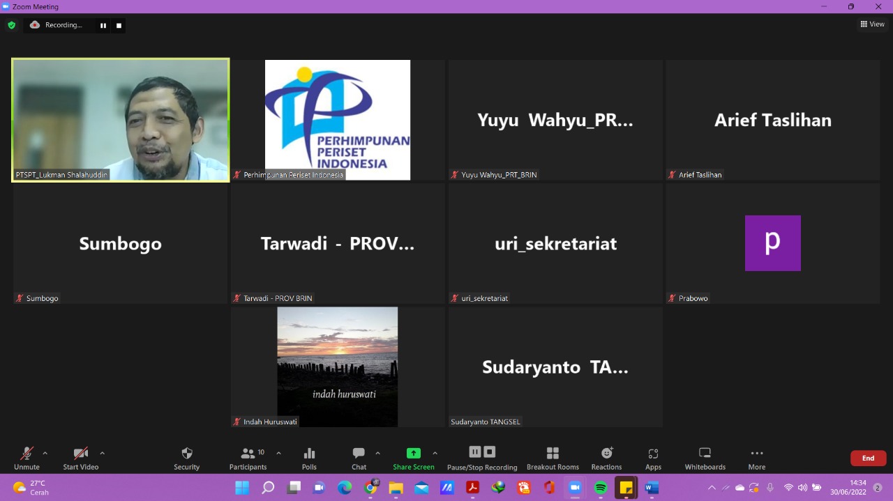Viewport: 893px width, 501px height.
Task: Unmute the microphone
Action: click(x=27, y=458)
